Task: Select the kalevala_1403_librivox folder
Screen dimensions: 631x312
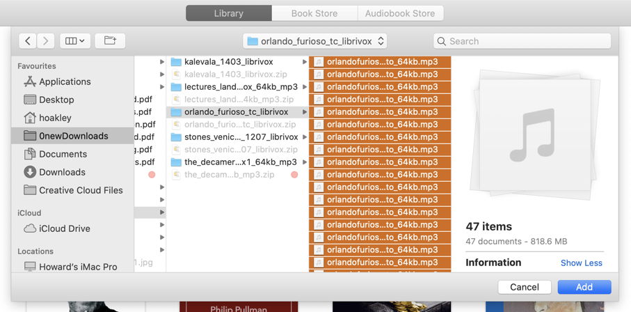Action: coord(237,62)
